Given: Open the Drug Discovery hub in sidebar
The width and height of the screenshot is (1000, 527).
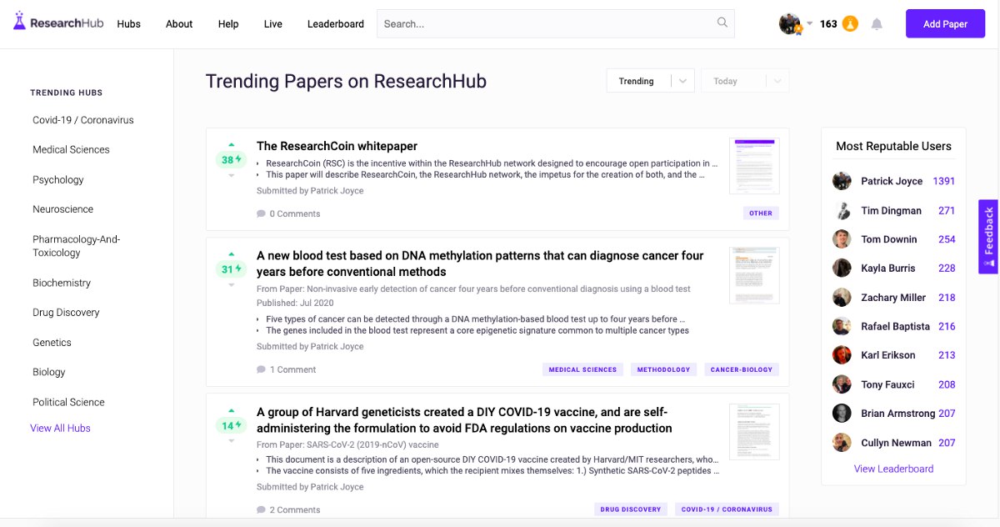Looking at the screenshot, I should pos(66,313).
